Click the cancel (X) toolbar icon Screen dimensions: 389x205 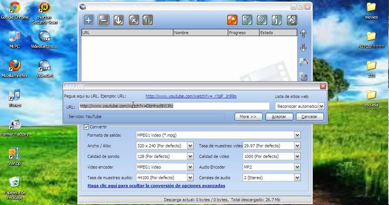pos(134,20)
